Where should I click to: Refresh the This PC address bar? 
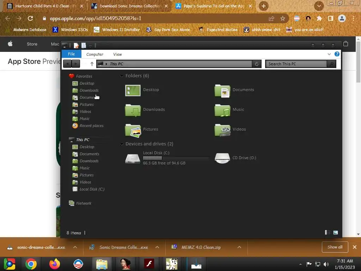click(x=257, y=64)
